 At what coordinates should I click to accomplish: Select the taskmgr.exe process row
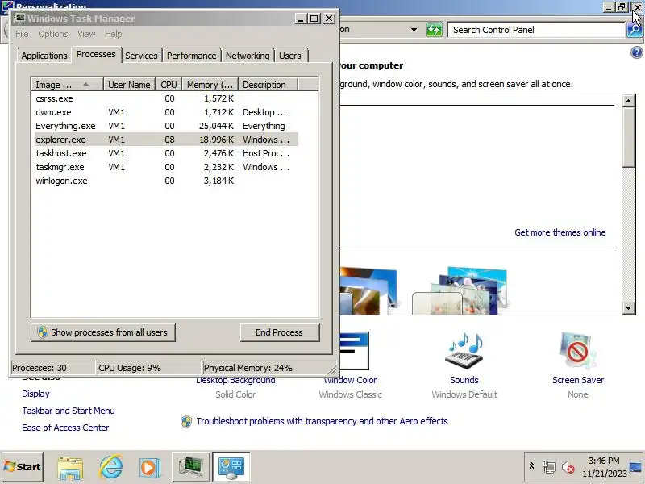coord(166,167)
